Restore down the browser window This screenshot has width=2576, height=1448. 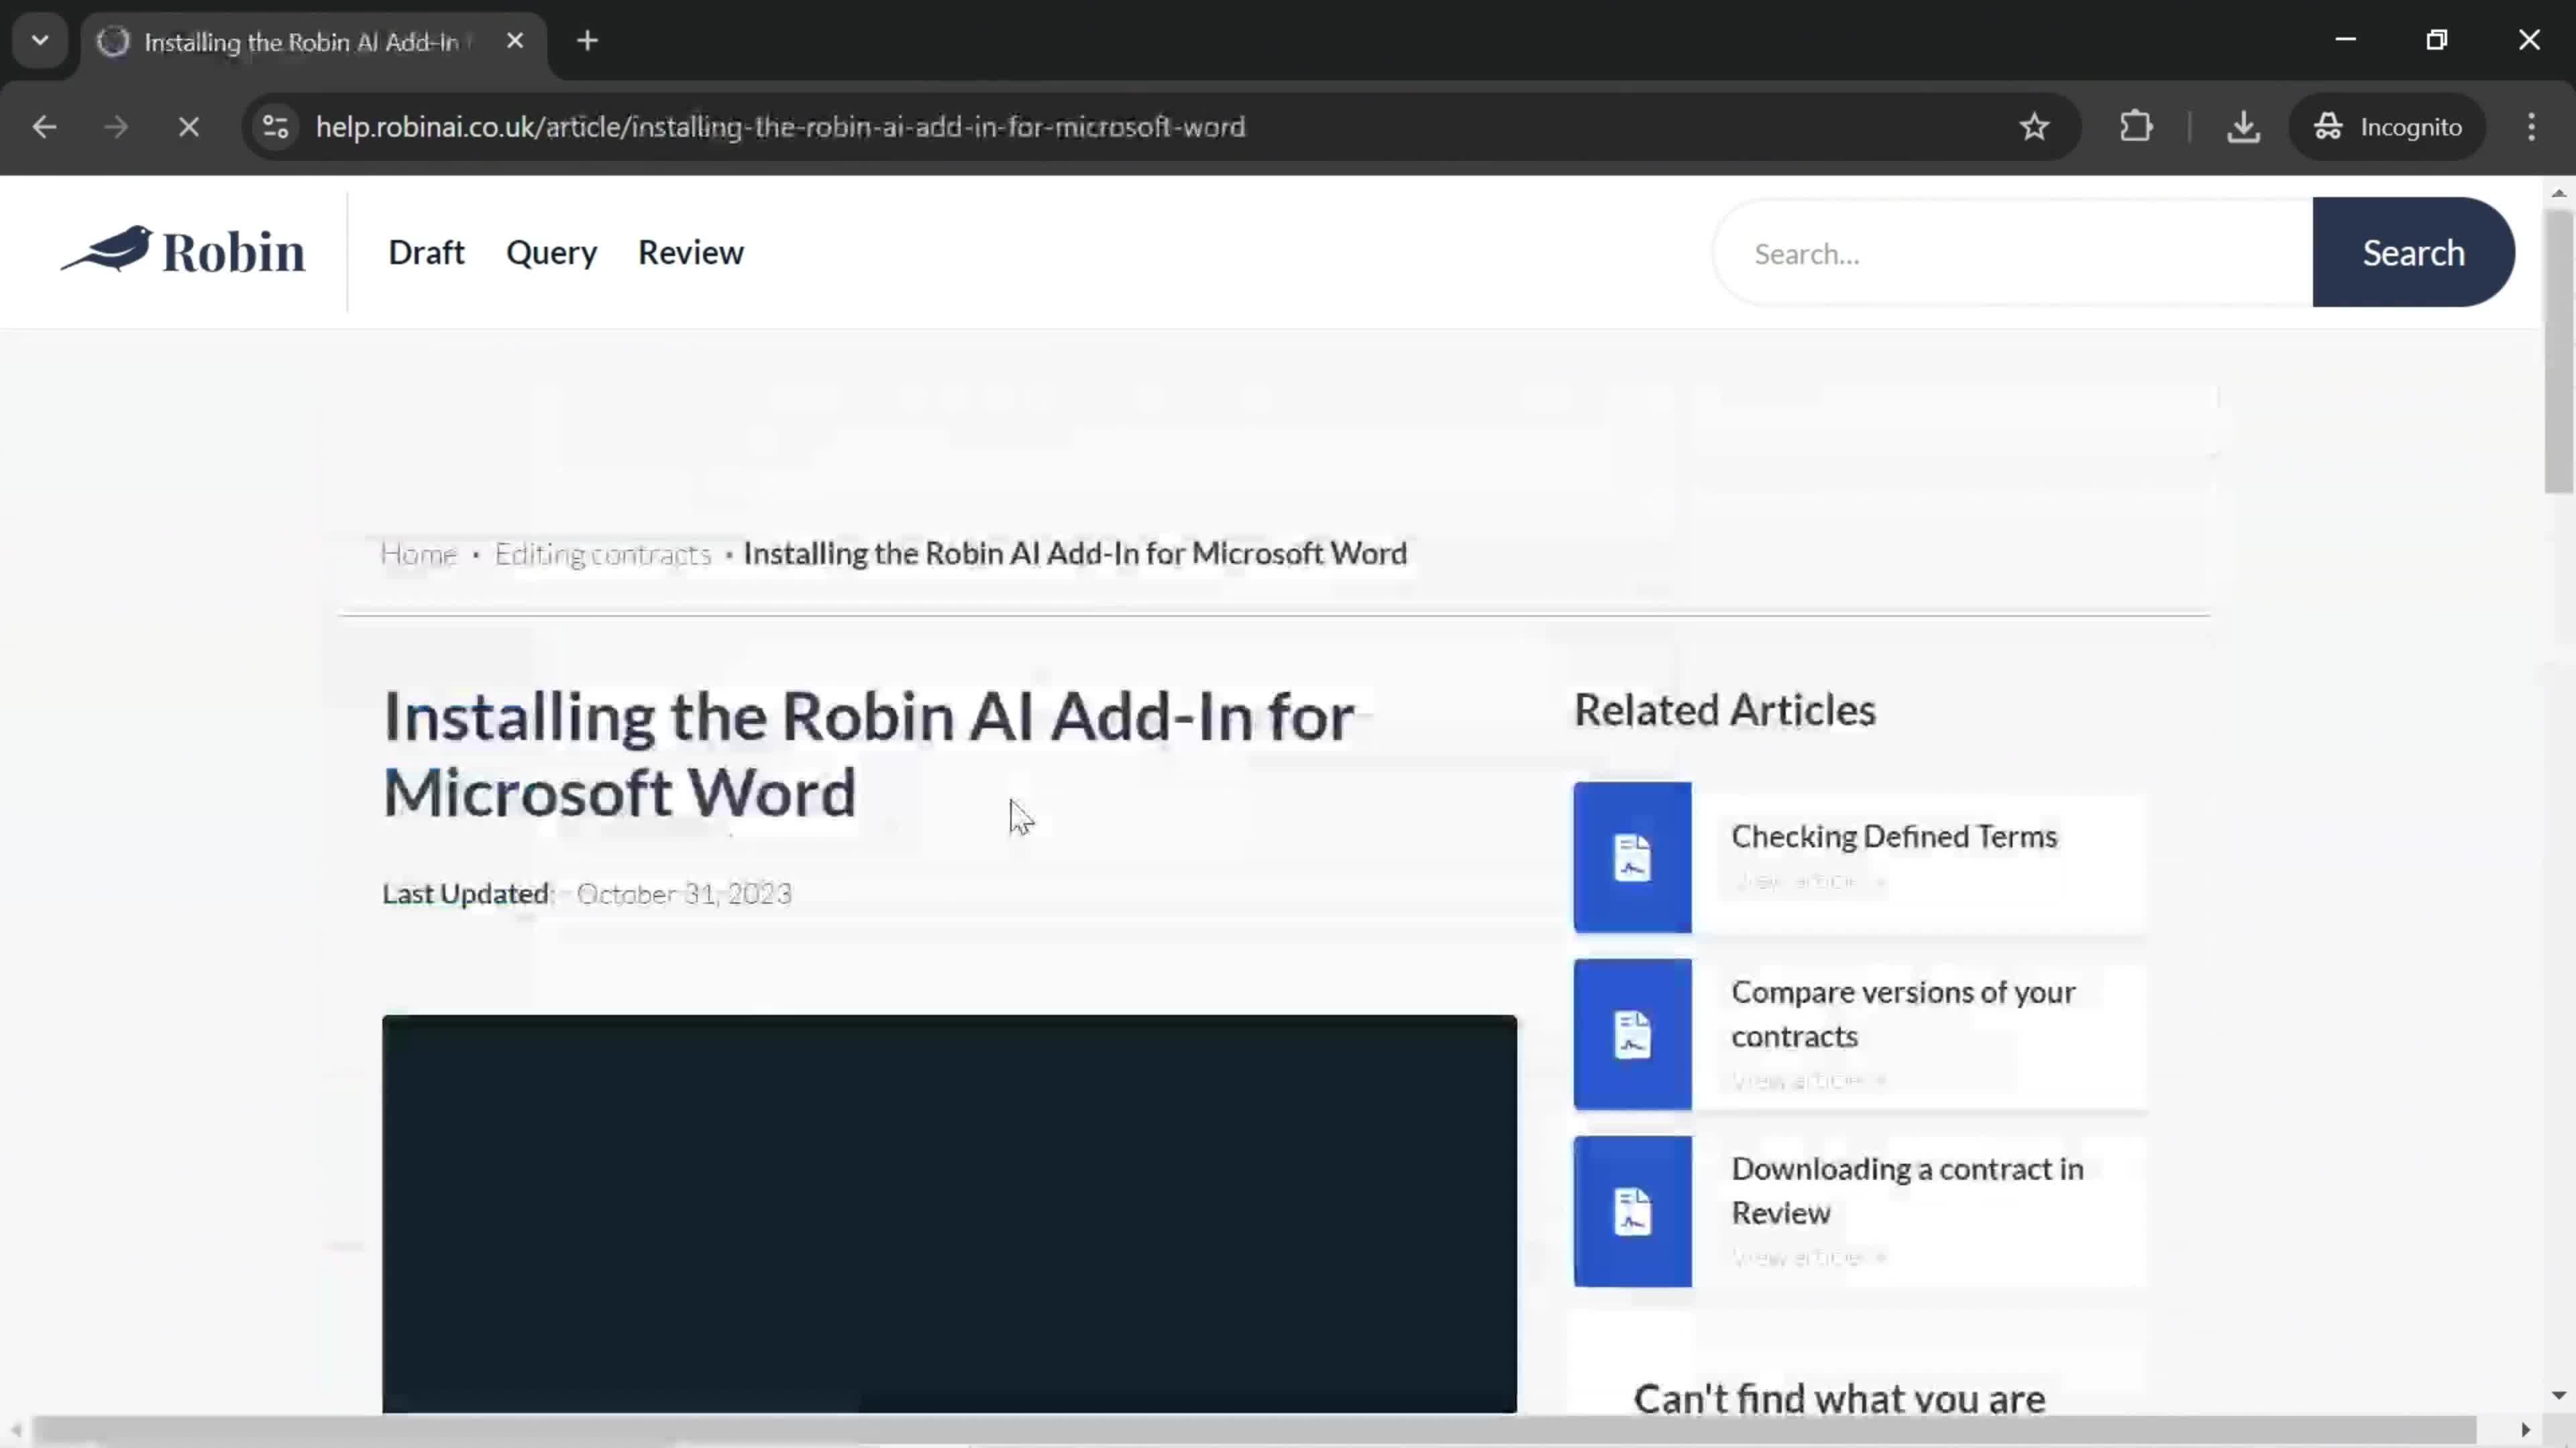tap(2437, 40)
